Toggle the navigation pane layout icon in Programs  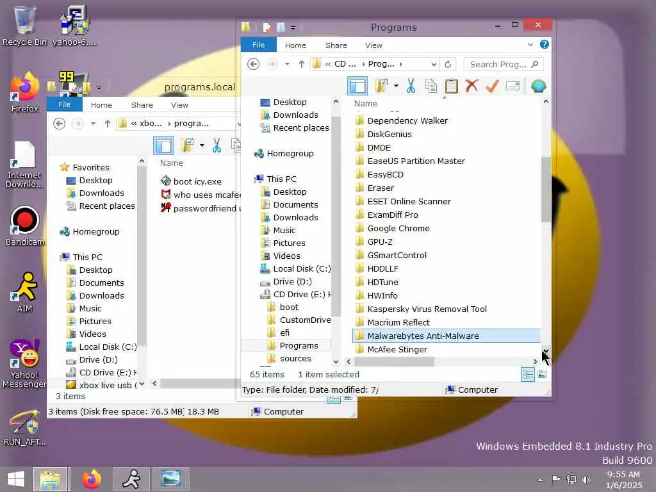click(357, 86)
